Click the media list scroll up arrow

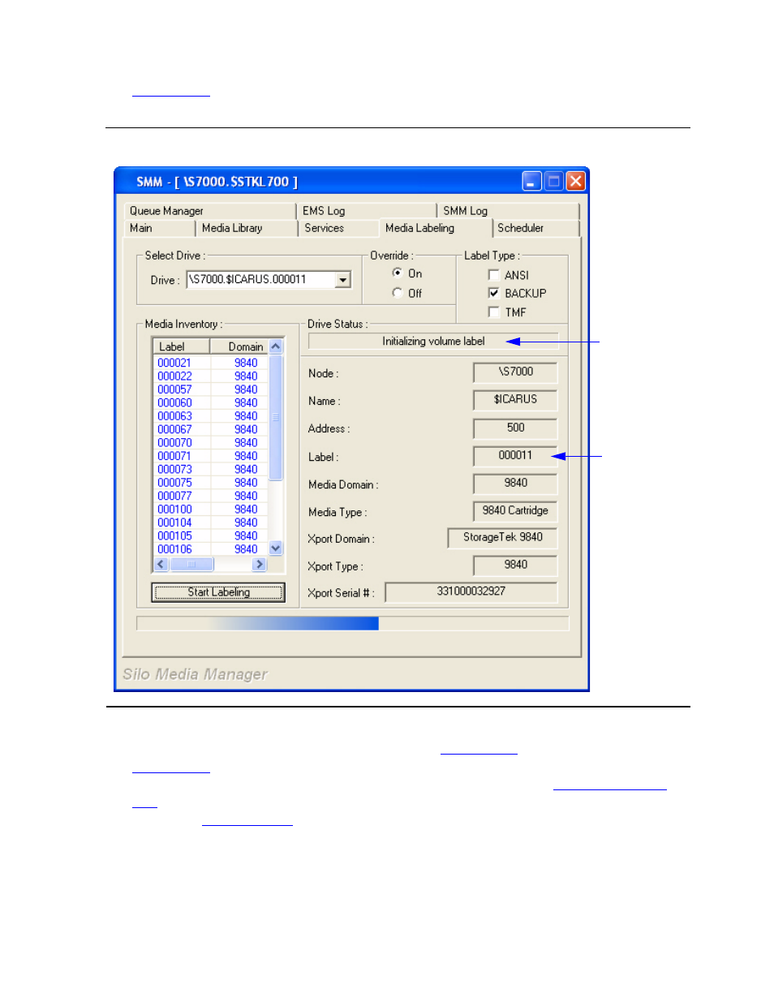tap(276, 346)
